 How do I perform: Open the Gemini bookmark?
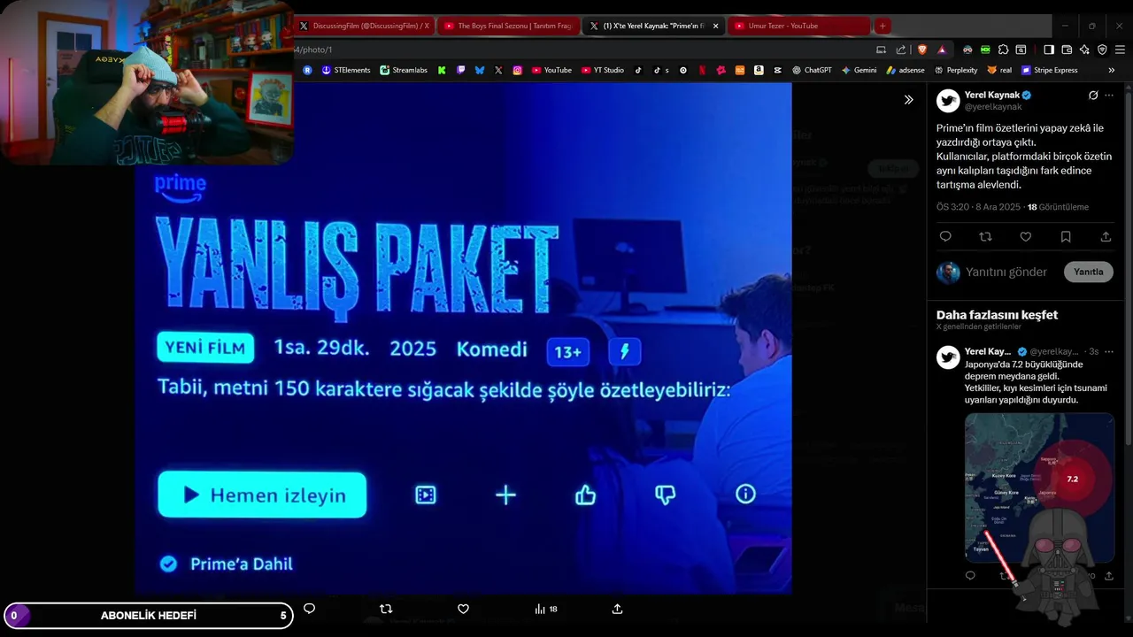859,70
